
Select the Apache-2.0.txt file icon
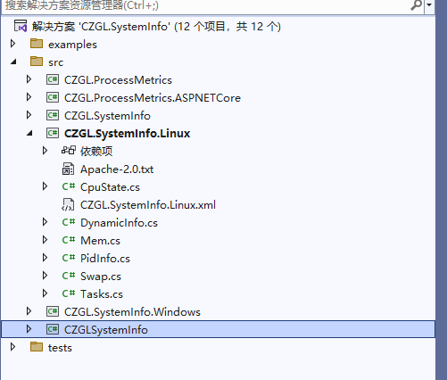pyautogui.click(x=68, y=169)
